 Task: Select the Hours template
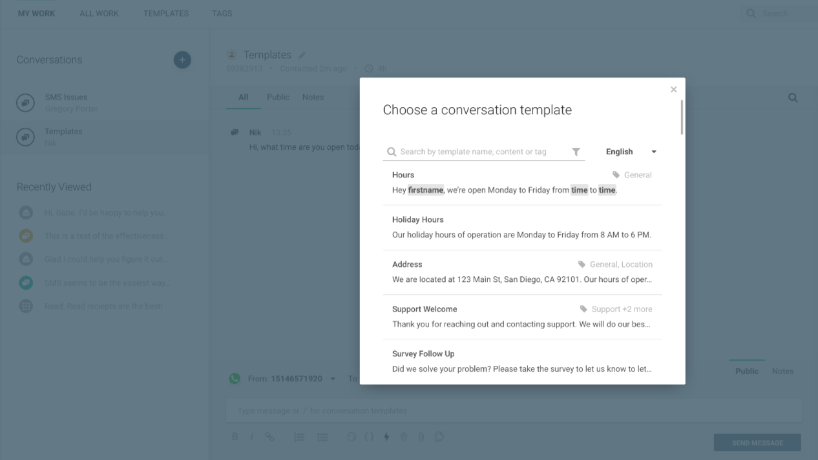521,183
